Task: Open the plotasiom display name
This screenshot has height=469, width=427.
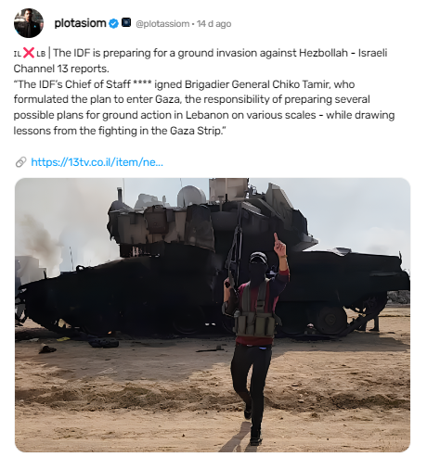Action: (80, 23)
